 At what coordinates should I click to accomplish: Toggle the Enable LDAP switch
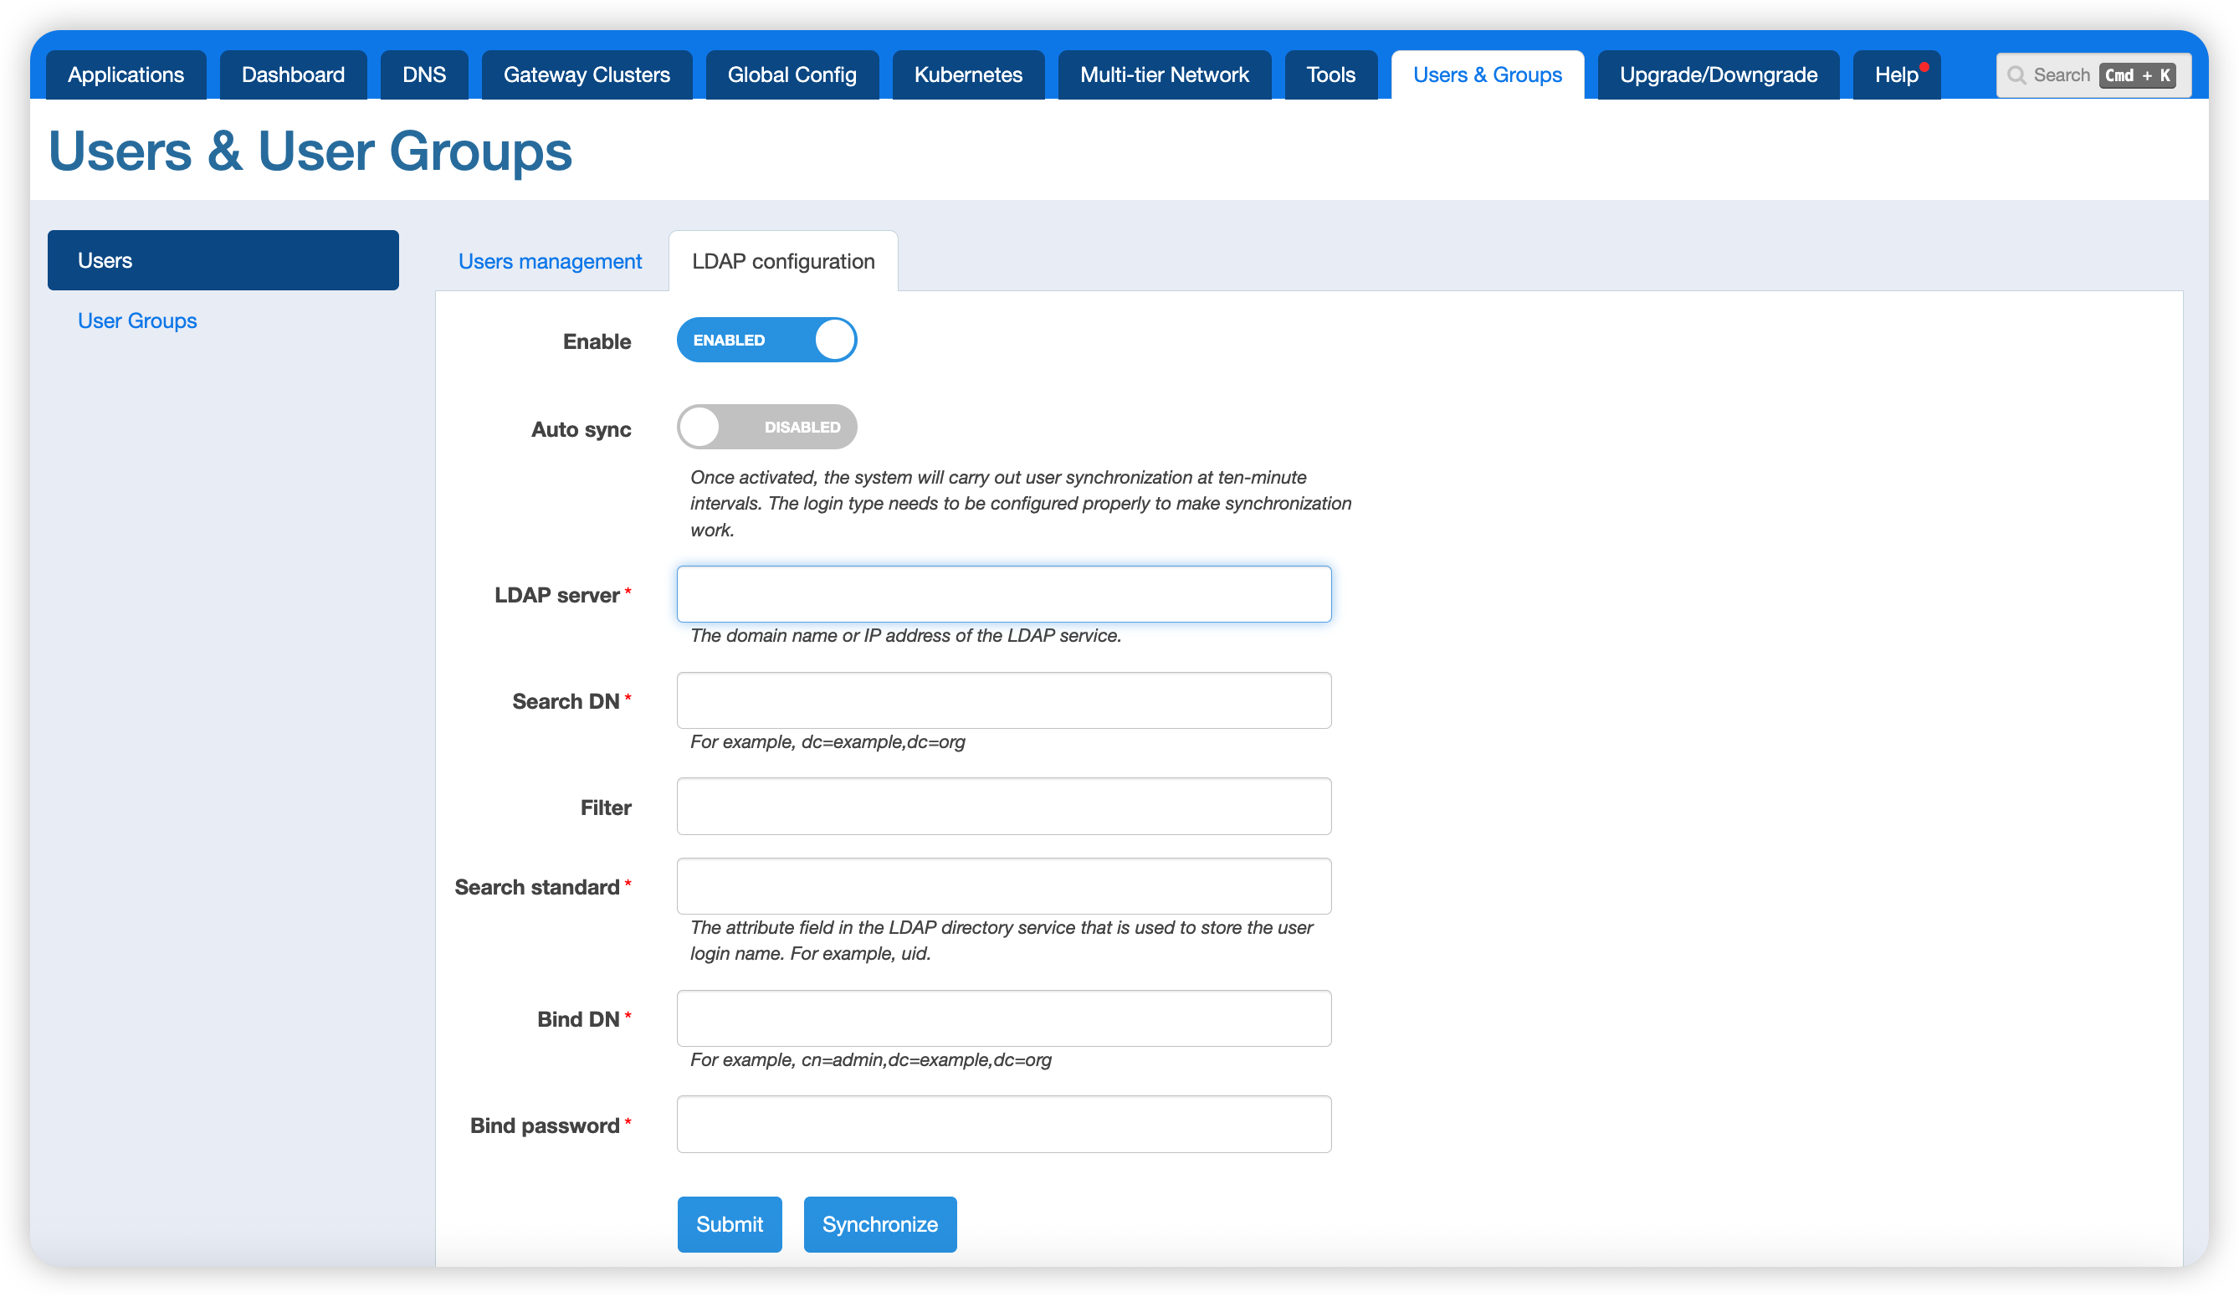tap(766, 341)
